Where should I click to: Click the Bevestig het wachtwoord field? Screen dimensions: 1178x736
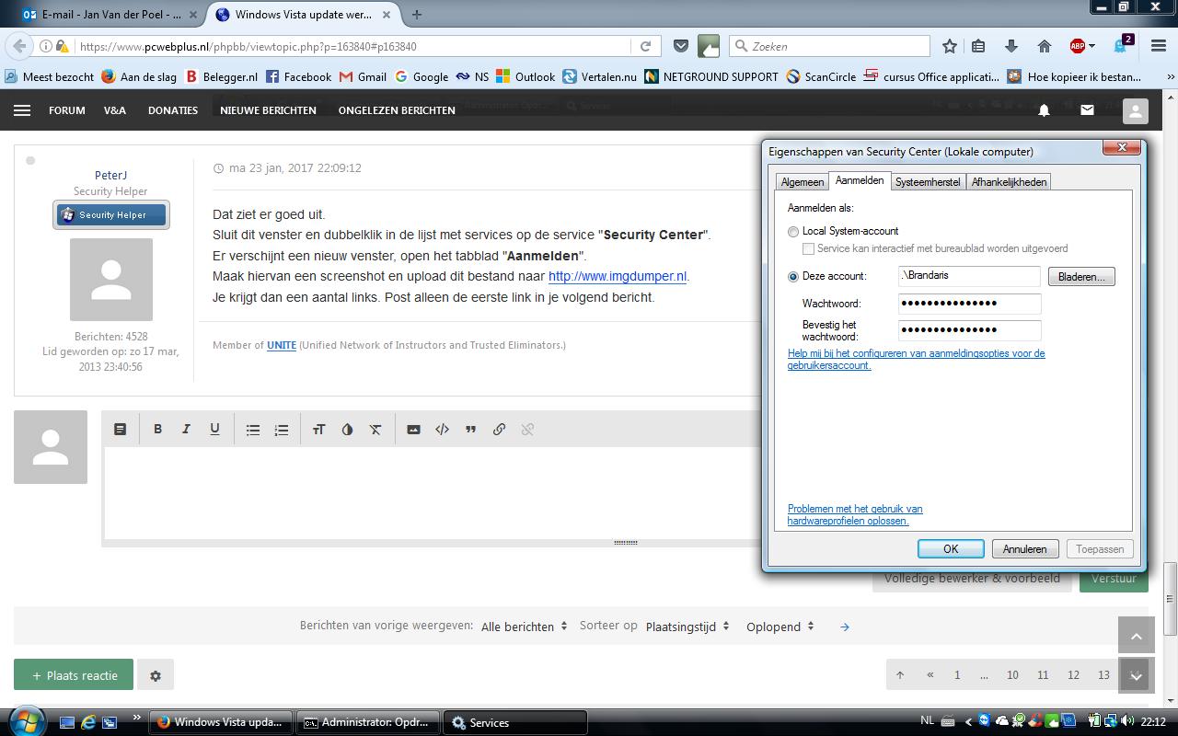(x=970, y=330)
